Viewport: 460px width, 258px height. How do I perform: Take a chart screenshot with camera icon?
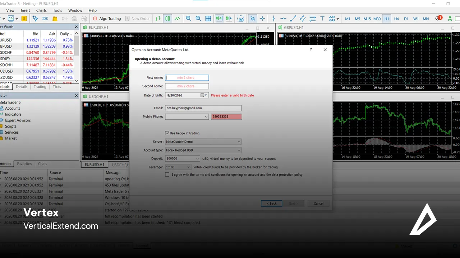[240, 19]
